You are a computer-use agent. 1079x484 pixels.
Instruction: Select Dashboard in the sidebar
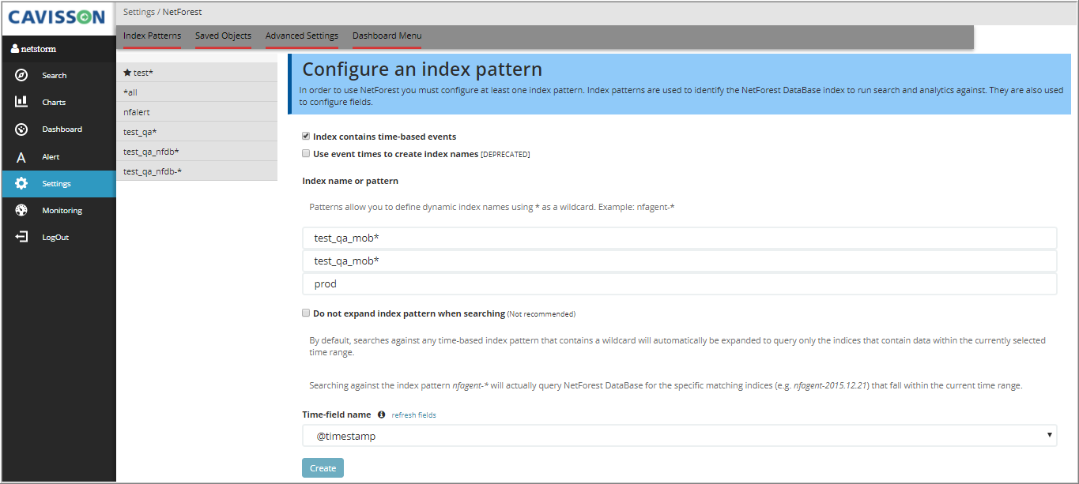click(62, 129)
